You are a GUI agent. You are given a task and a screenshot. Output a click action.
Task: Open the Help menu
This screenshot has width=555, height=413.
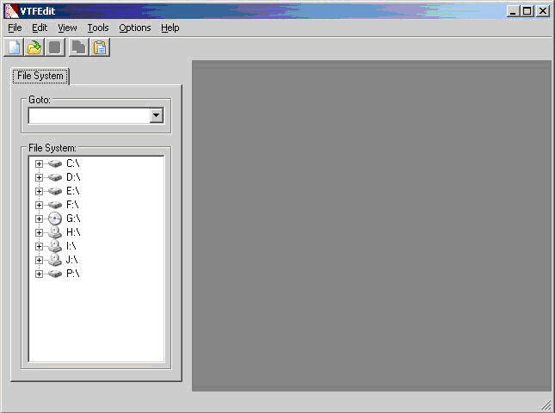click(x=170, y=28)
